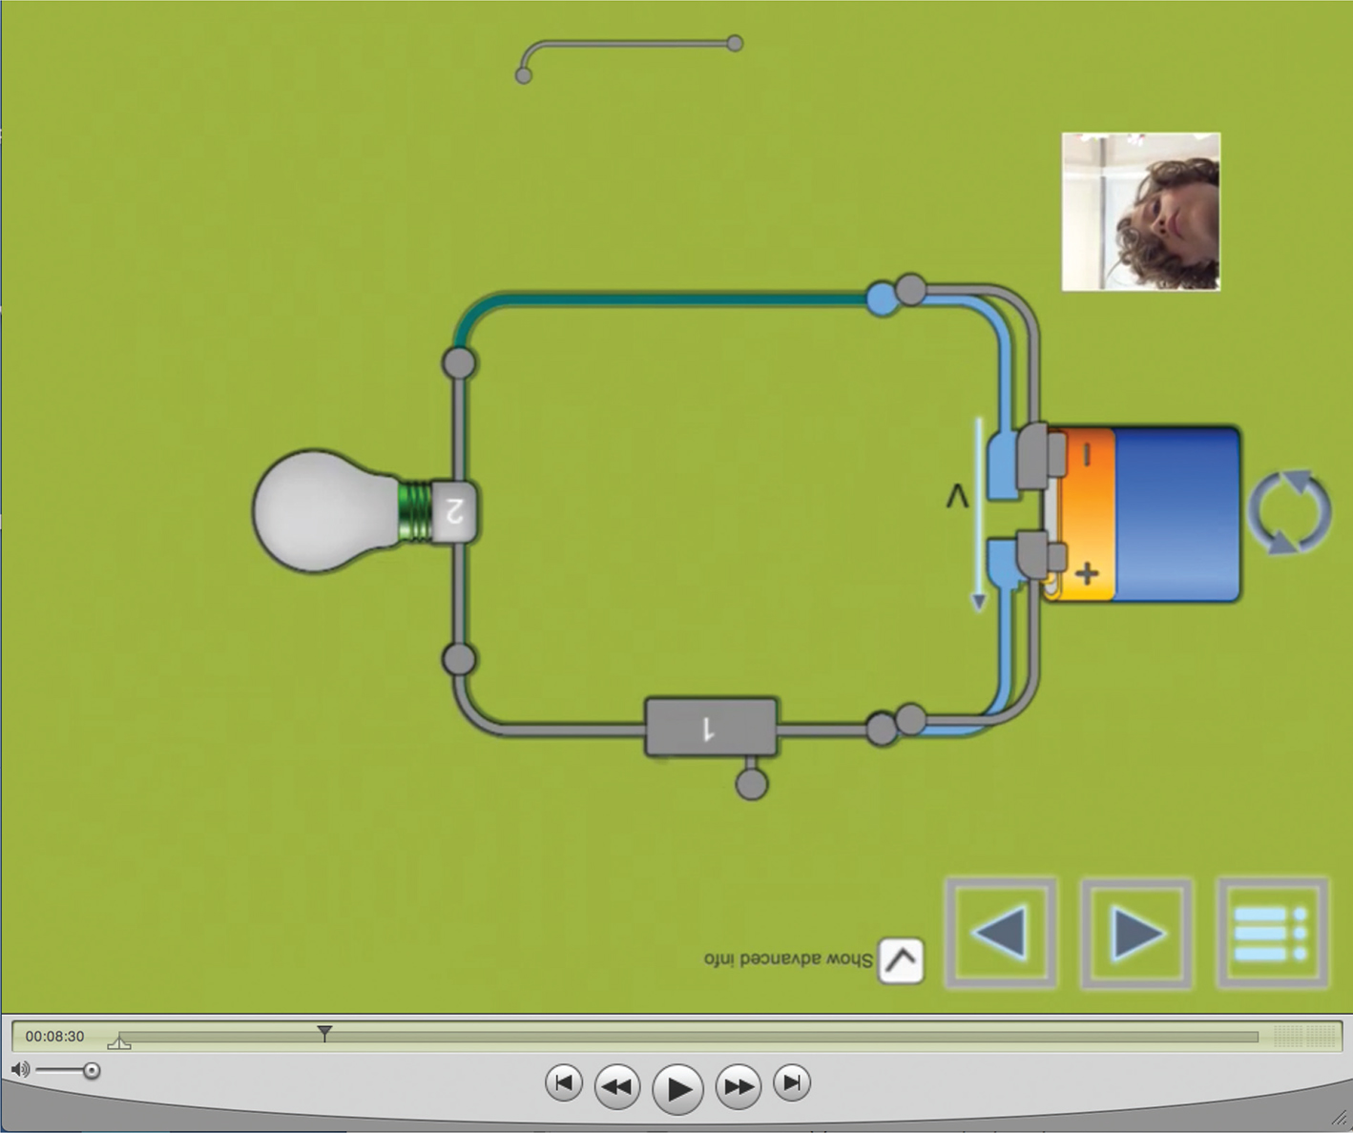Click the voltage arrow beside the battery
This screenshot has width=1353, height=1133.
click(x=978, y=513)
